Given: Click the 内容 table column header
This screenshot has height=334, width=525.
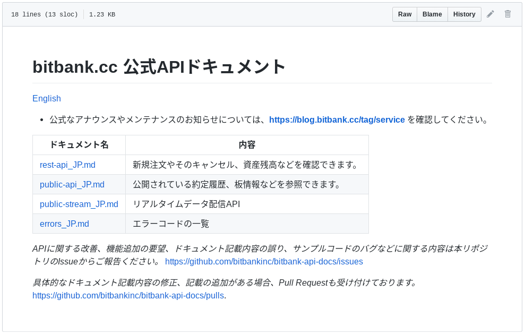Looking at the screenshot, I should coord(247,144).
